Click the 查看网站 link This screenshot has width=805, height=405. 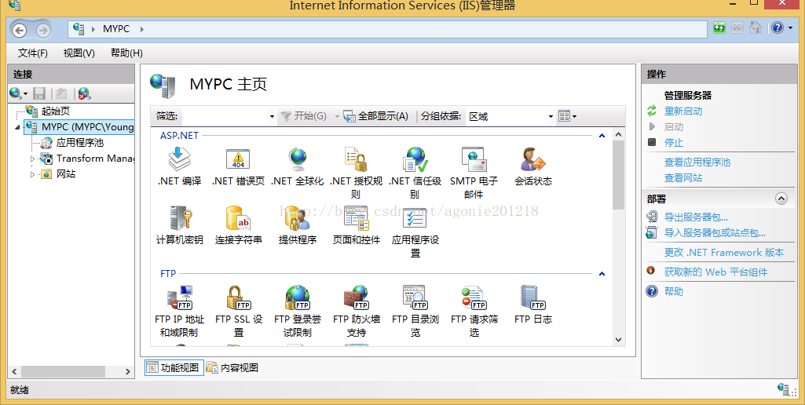pyautogui.click(x=682, y=178)
